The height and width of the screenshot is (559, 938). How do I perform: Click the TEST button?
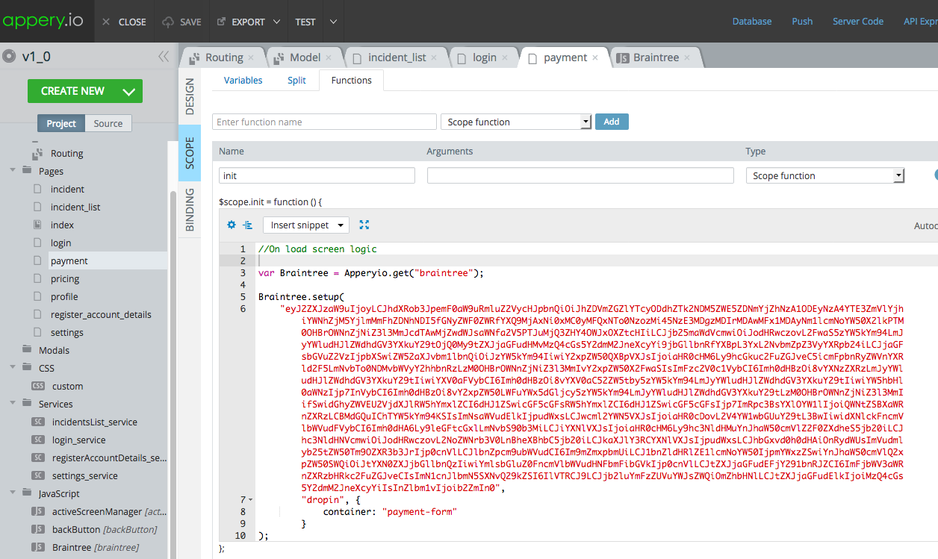305,22
